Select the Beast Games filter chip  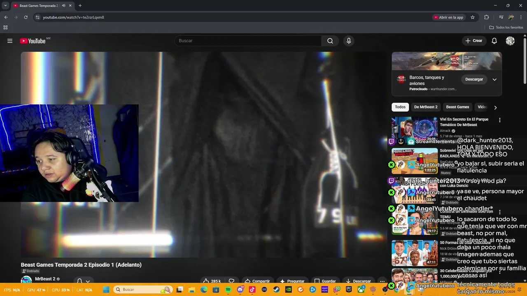pos(457,107)
